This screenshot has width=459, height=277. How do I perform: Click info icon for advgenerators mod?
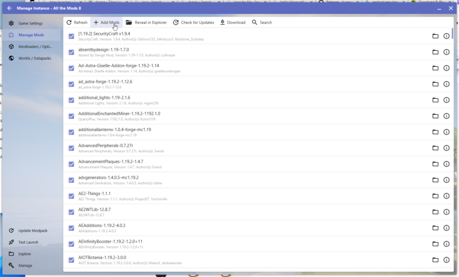[x=446, y=180]
